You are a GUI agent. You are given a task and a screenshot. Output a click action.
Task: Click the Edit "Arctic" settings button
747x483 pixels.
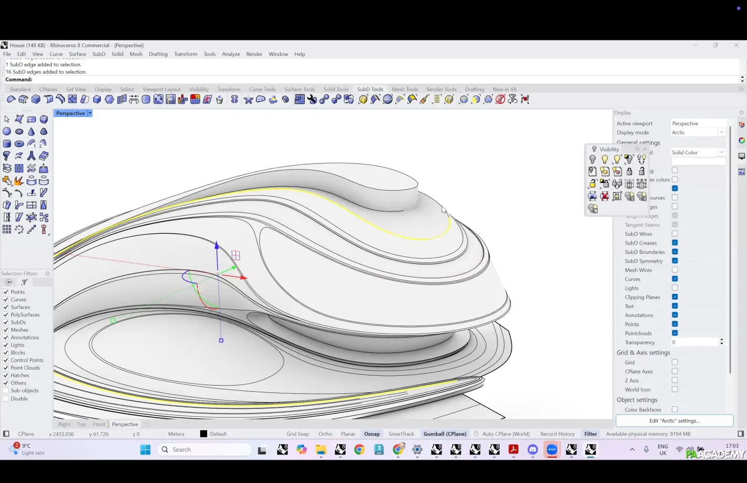674,421
